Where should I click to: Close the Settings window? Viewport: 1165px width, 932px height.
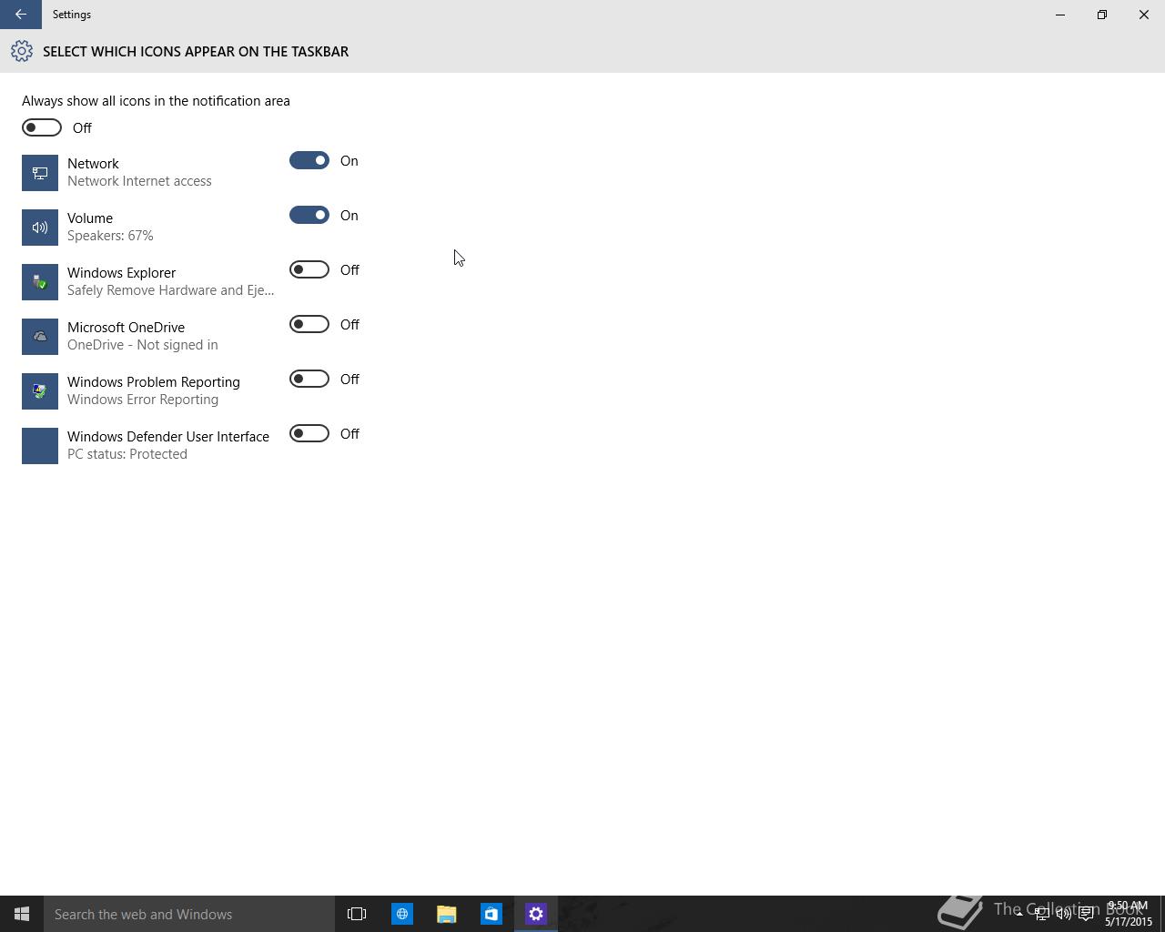[x=1144, y=15]
